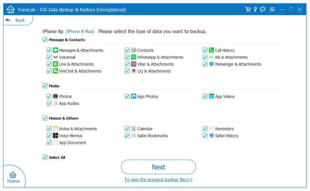Click the Voice Memos icon

55,135
